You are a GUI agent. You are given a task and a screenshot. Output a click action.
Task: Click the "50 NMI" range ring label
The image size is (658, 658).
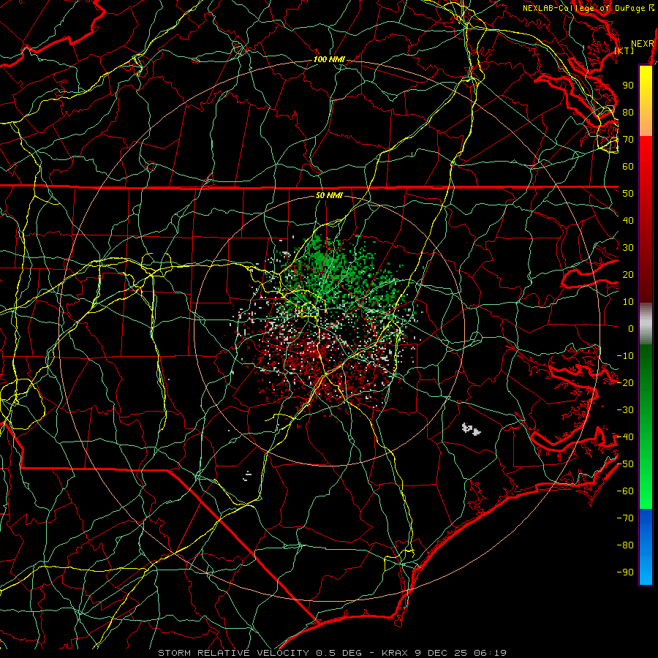[329, 195]
